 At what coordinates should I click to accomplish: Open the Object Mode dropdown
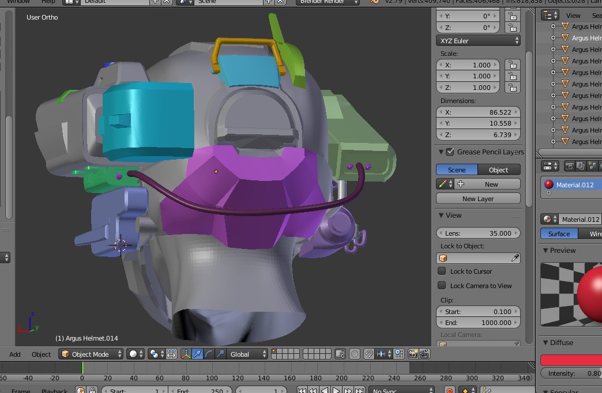(x=92, y=354)
